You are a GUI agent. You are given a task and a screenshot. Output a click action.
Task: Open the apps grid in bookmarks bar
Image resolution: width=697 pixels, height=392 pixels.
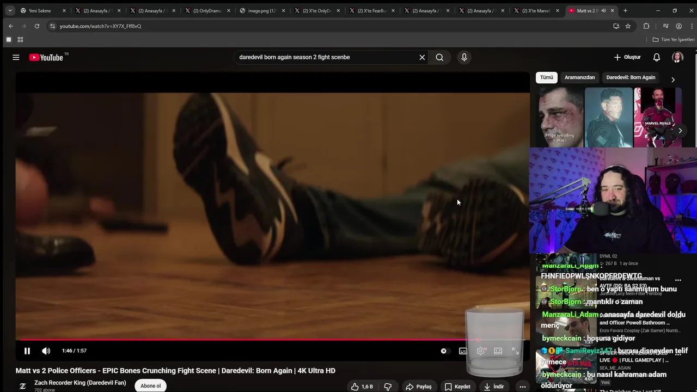tap(20, 40)
